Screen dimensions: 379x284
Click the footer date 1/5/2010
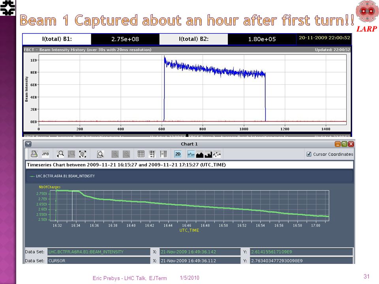click(x=189, y=278)
